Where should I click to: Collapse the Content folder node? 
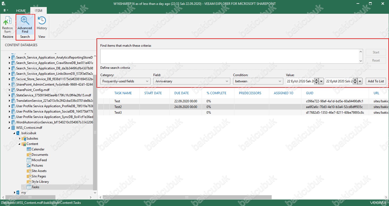coord(19,144)
